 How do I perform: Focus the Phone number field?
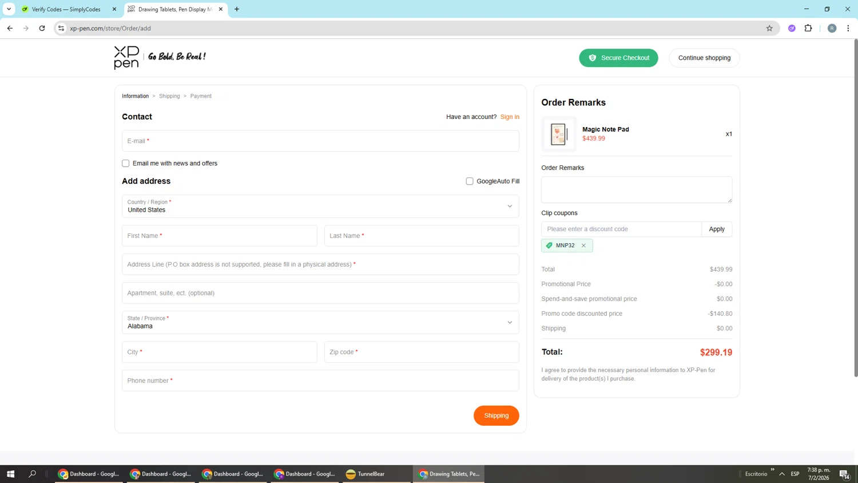pyautogui.click(x=320, y=381)
